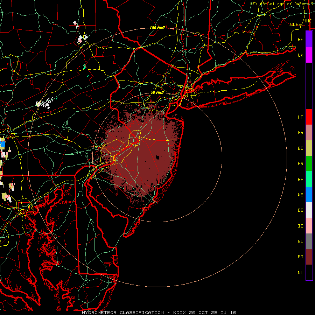Click the magenta UK legend color swatch
This screenshot has height=315, width=315.
[x=309, y=55]
